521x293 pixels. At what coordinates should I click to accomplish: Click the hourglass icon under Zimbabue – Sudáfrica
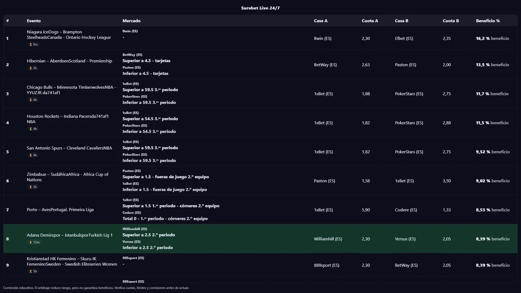point(31,187)
